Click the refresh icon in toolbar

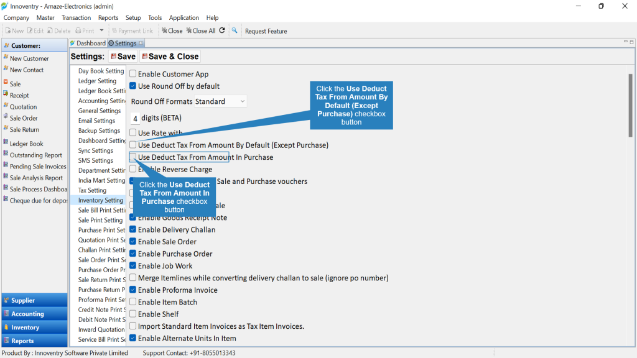click(x=222, y=30)
